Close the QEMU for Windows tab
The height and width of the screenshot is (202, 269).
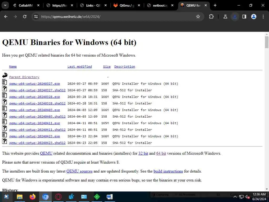[x=206, y=5]
